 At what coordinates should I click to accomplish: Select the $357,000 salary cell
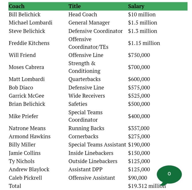(x=139, y=128)
